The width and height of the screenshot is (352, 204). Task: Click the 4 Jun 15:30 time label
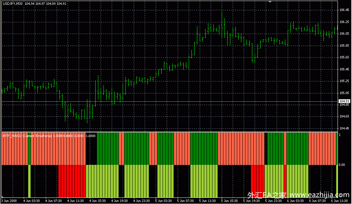[97, 201]
